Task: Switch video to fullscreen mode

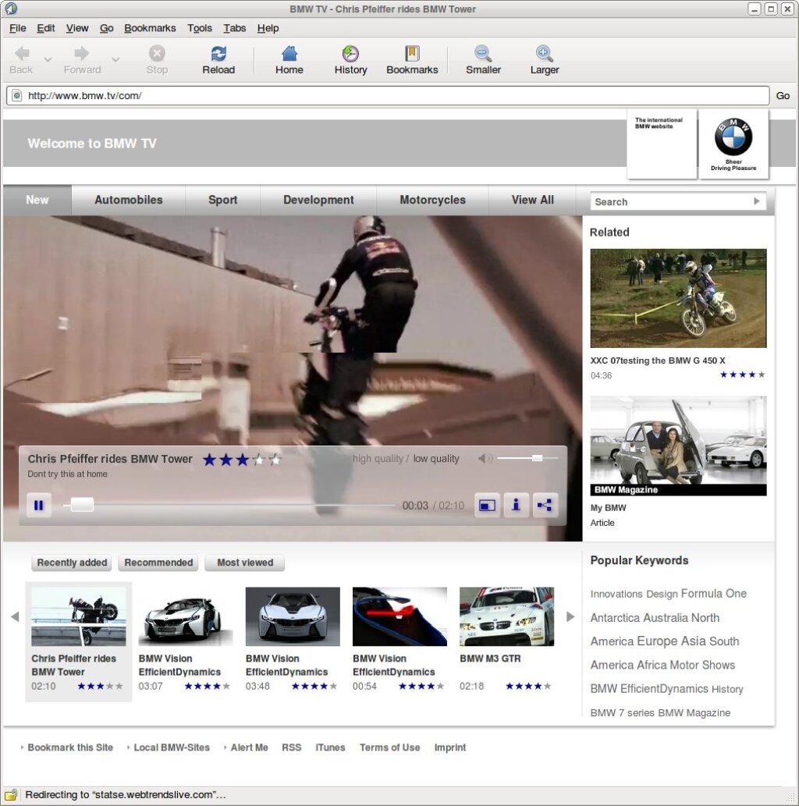Action: tap(487, 505)
